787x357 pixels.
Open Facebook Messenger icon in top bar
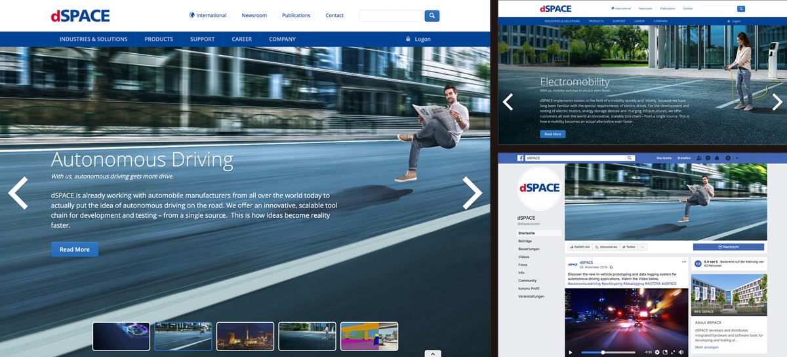coord(708,158)
